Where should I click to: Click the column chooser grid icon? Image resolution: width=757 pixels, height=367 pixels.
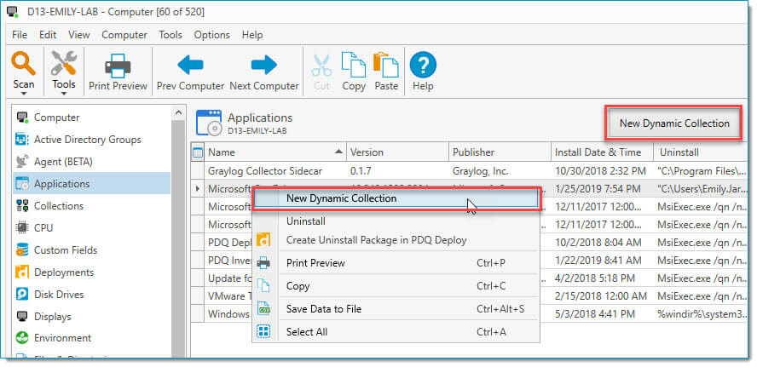[198, 152]
